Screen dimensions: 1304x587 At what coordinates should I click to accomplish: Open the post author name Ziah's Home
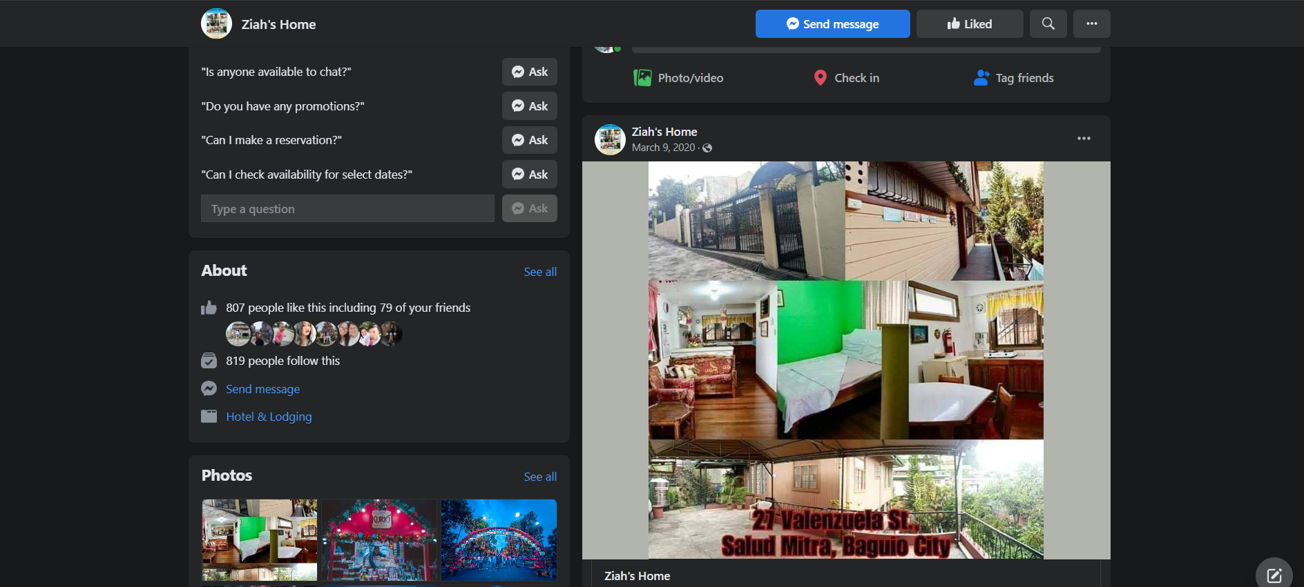point(664,132)
